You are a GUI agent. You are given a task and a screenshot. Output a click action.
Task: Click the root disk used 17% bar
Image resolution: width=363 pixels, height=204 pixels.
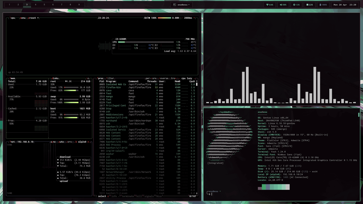[x=71, y=87]
